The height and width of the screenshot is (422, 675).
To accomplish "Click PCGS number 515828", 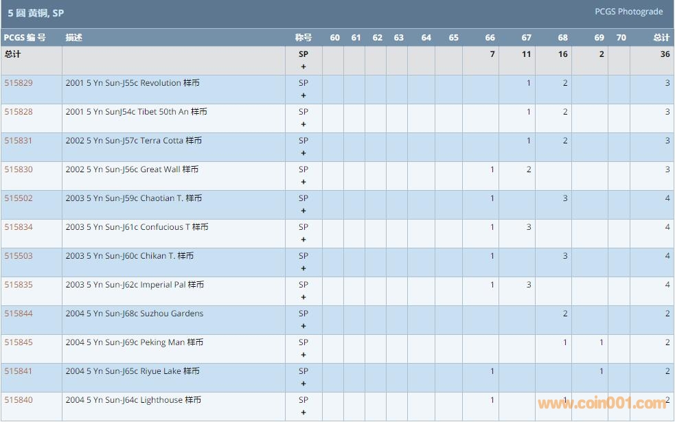I will click(19, 112).
